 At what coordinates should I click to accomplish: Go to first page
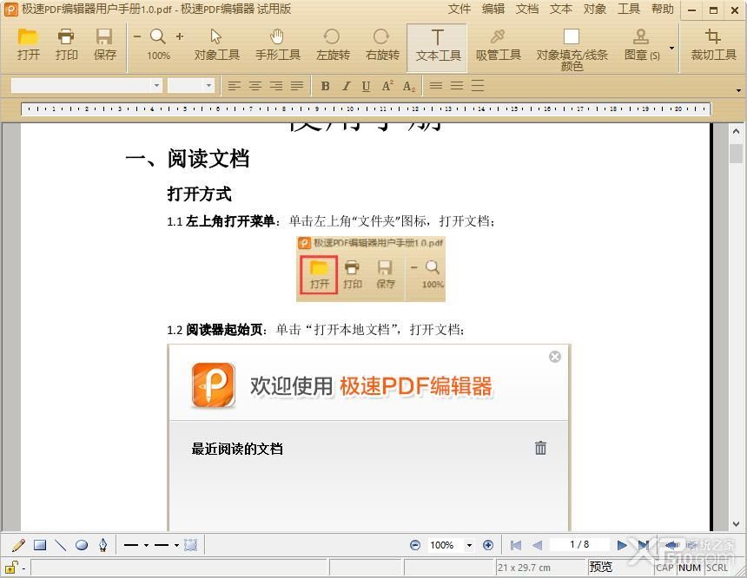click(x=515, y=545)
